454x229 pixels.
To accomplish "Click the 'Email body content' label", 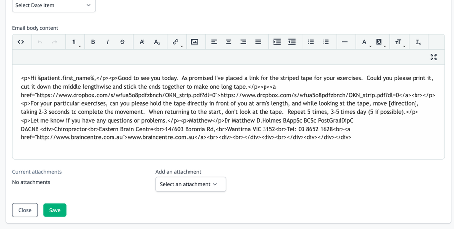I will pyautogui.click(x=35, y=28).
